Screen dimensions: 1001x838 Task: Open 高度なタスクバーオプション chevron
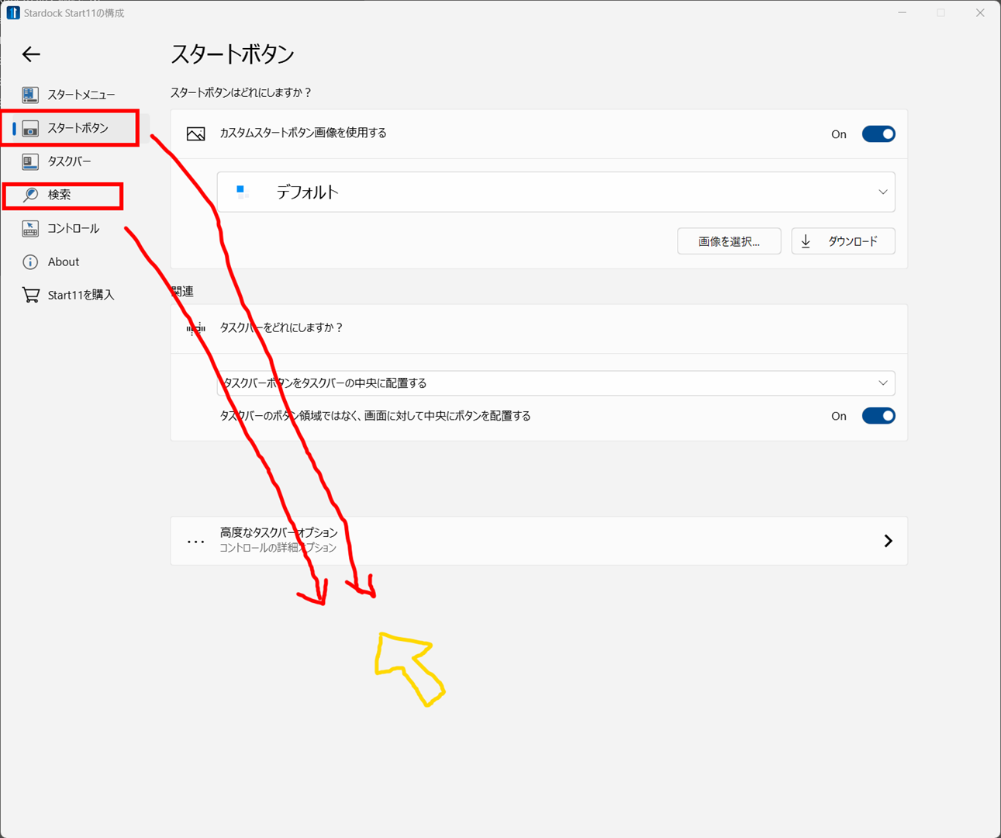(x=888, y=541)
